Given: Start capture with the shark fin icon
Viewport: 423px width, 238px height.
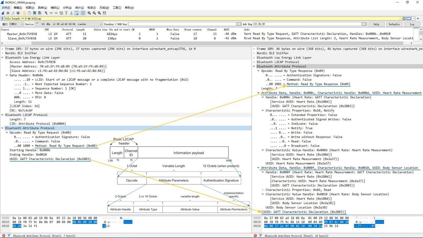Looking at the screenshot, I should pos(3,13).
